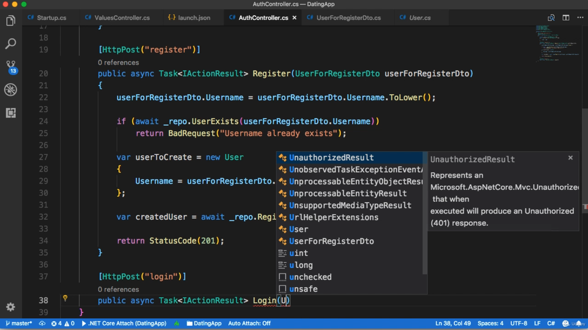Change indentation via Spaces: 4

490,324
